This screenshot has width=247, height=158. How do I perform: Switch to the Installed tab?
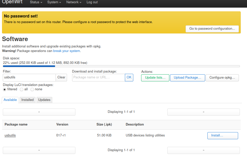click(x=27, y=100)
